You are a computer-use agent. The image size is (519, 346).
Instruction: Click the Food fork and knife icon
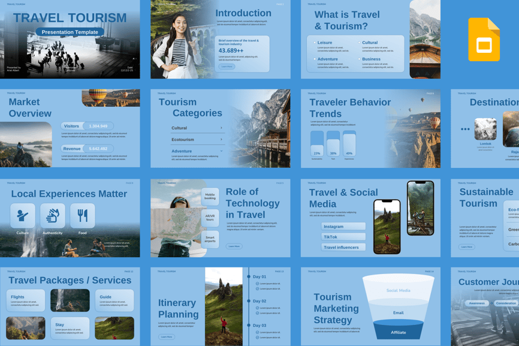coord(83,215)
